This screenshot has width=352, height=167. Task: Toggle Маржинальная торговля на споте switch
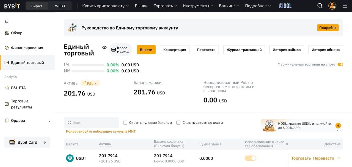tap(340, 65)
